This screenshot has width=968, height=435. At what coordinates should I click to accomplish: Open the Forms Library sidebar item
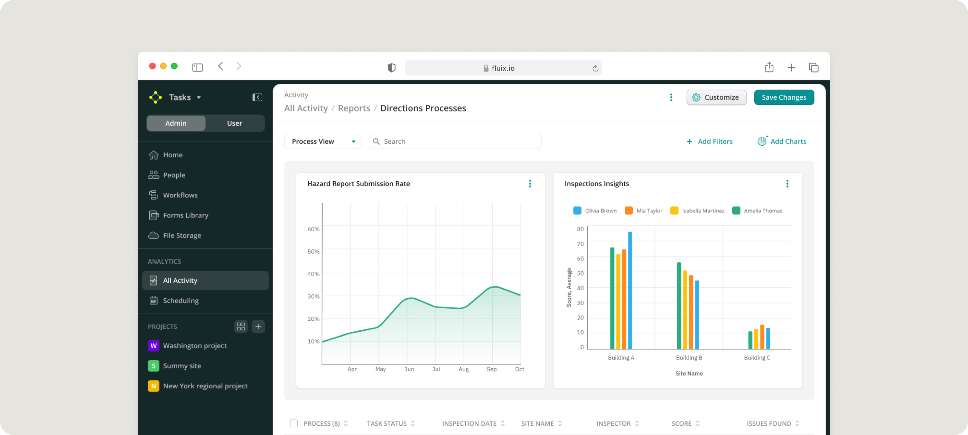pyautogui.click(x=185, y=215)
